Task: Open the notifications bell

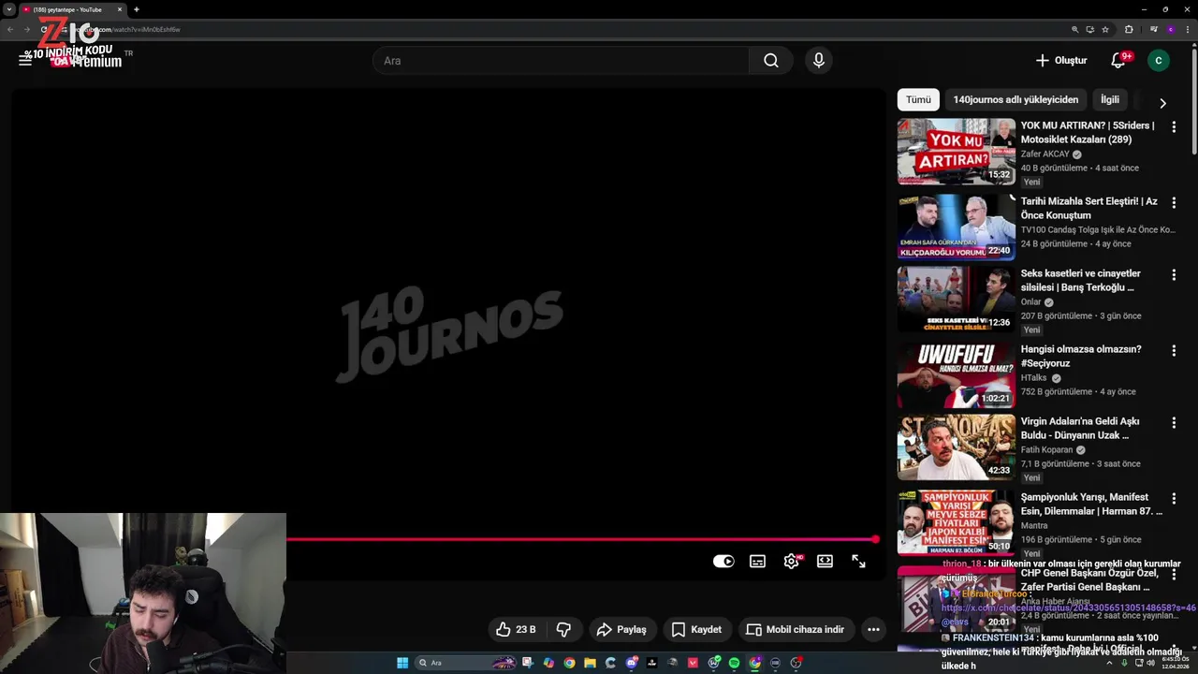Action: coord(1118,61)
